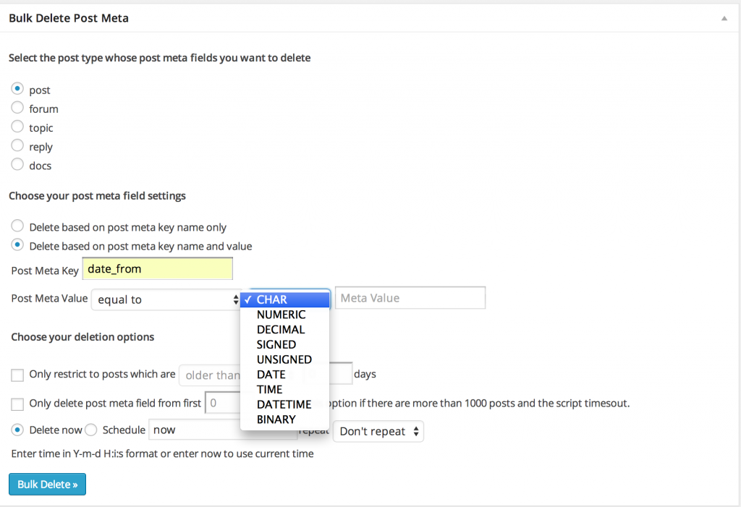Focus the Meta Value text field
The image size is (741, 507).
410,298
